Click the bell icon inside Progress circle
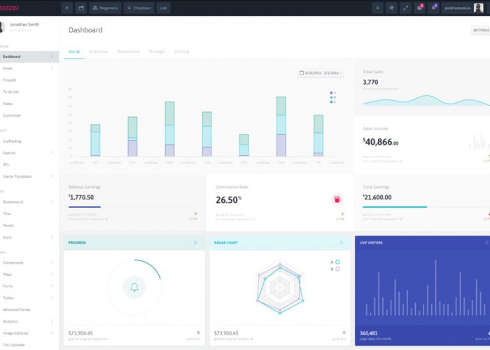This screenshot has height=350, width=490. click(134, 287)
